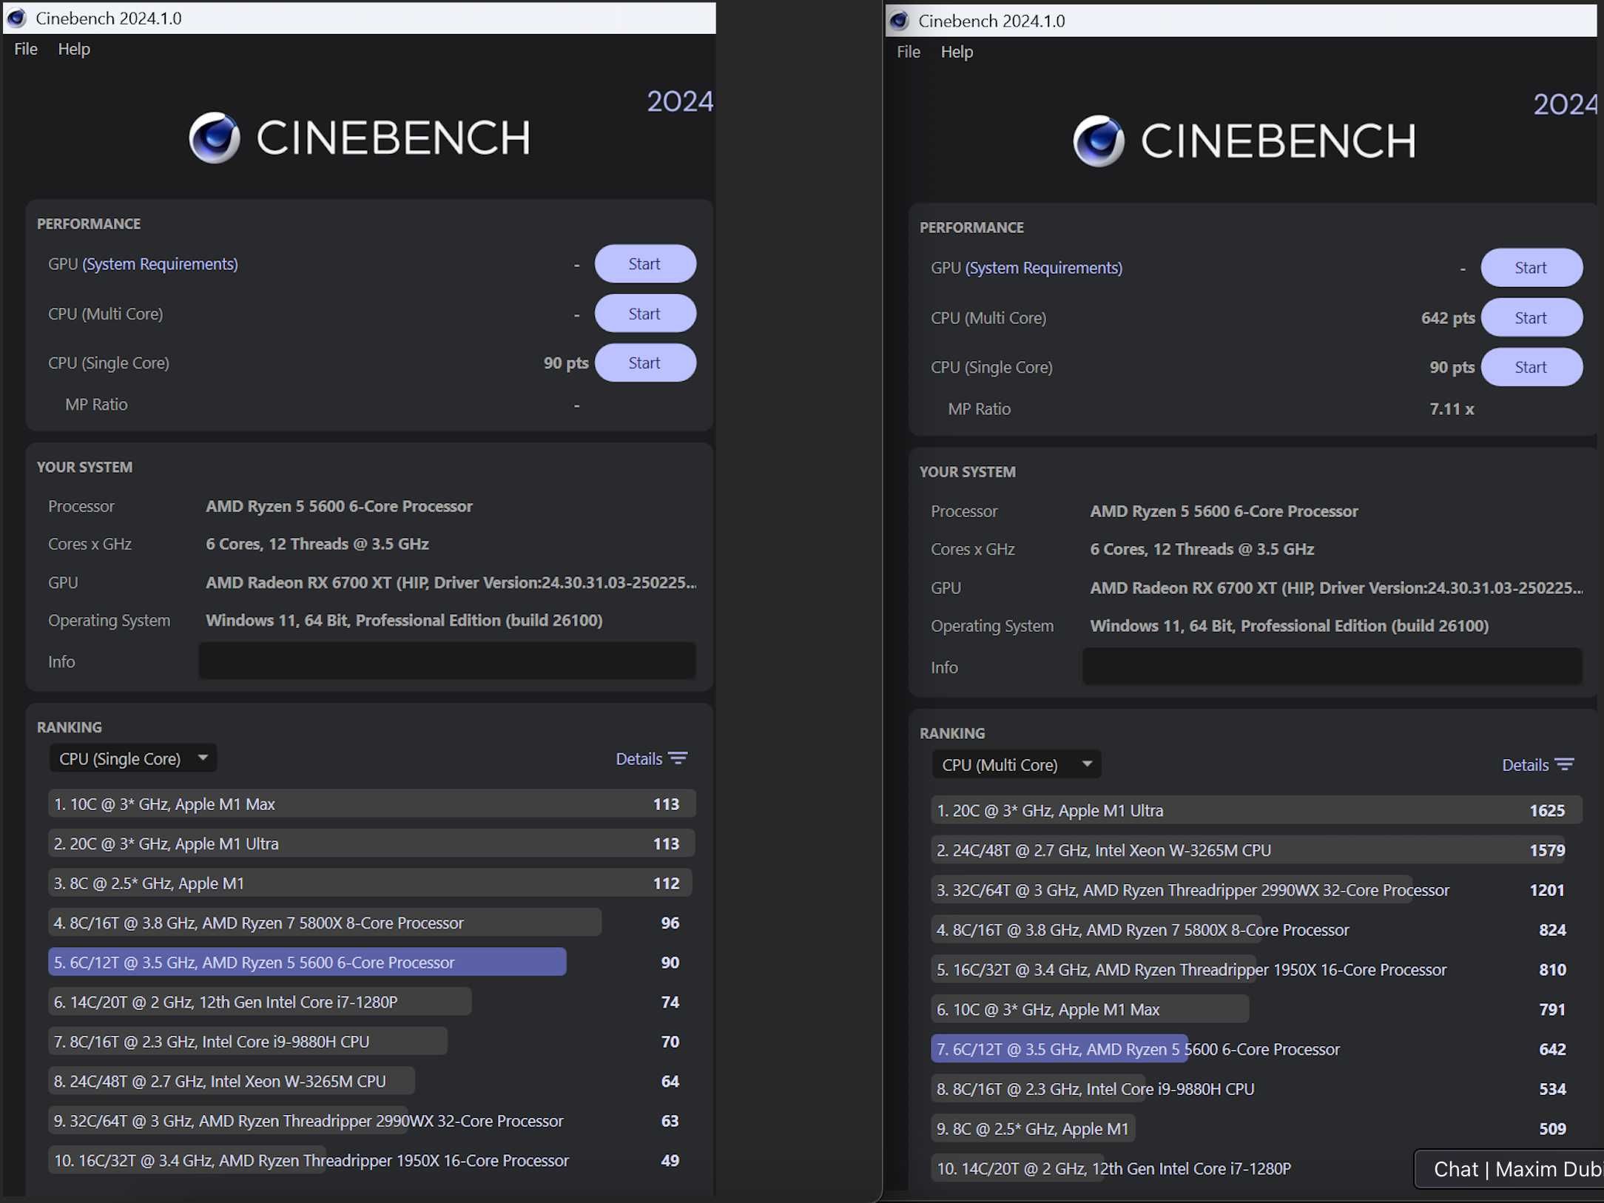Click the Chat | Maxim Dub popup
1604x1203 pixels.
[x=1509, y=1169]
